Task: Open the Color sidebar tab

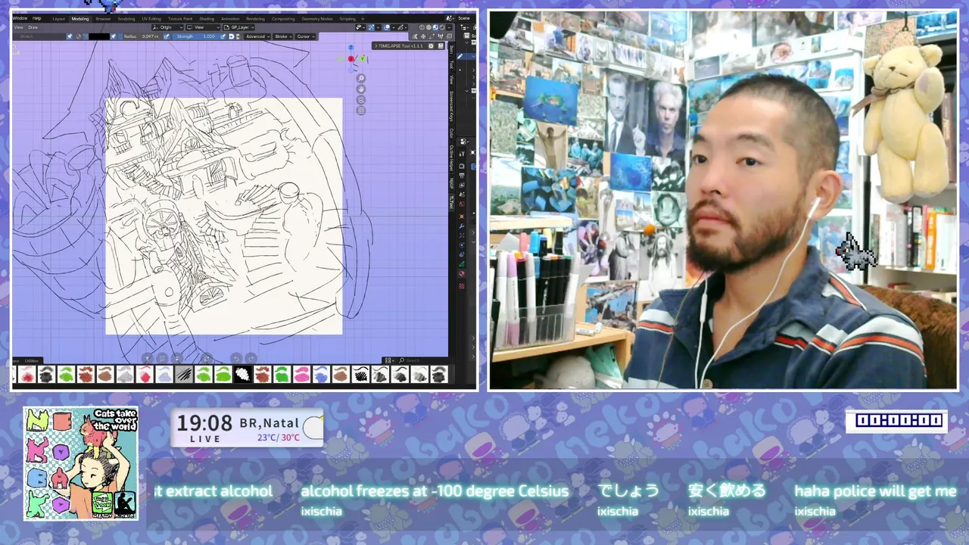Action: point(451,133)
